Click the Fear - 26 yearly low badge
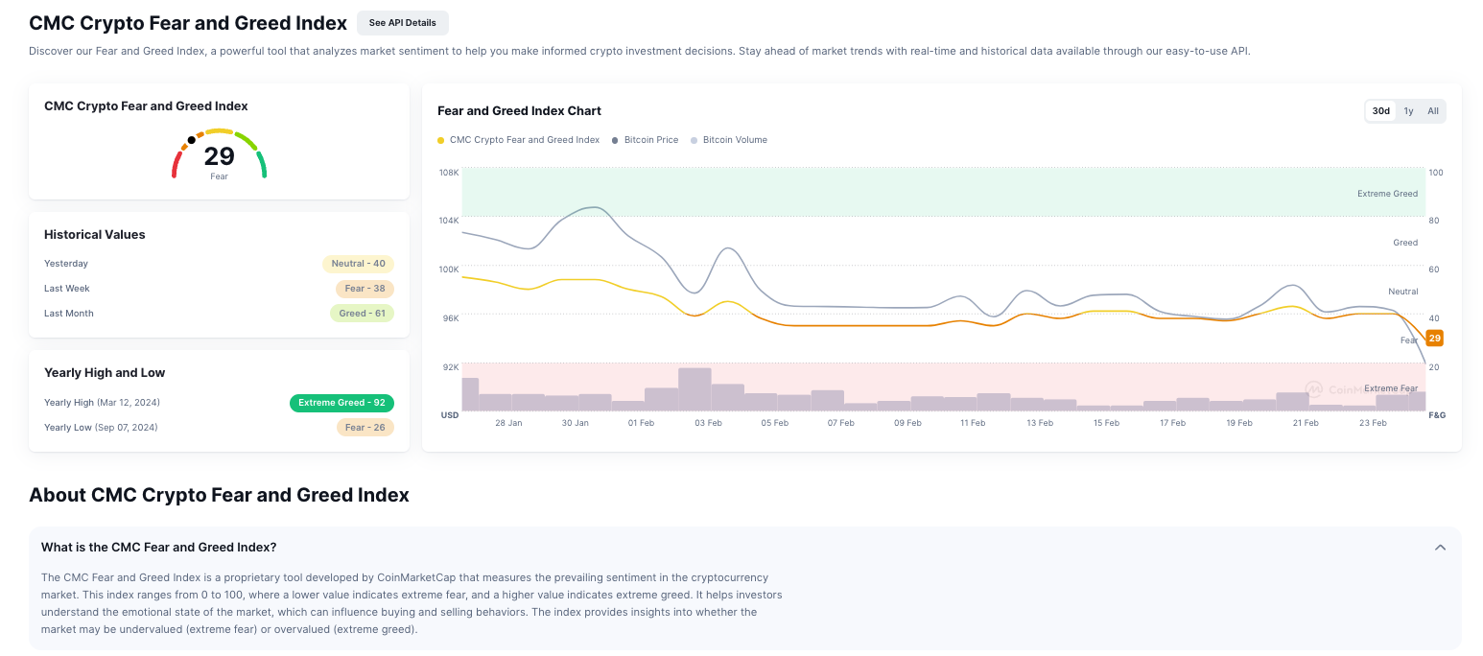Image resolution: width=1483 pixels, height=656 pixels. (x=365, y=428)
